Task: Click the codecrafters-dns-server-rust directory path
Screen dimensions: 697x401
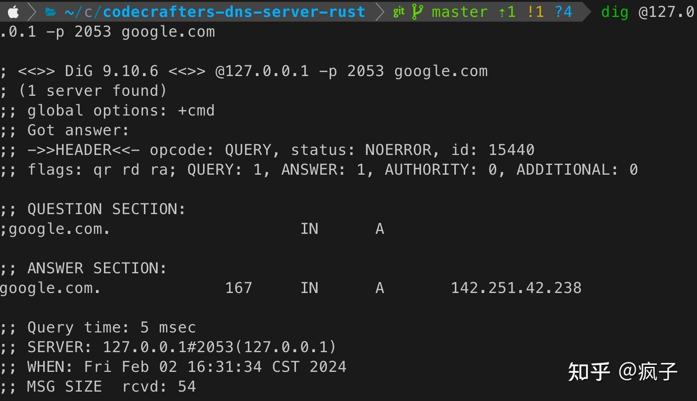Action: (234, 12)
